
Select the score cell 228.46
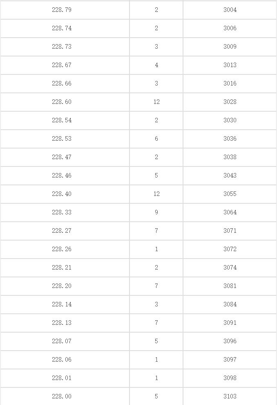(x=62, y=175)
